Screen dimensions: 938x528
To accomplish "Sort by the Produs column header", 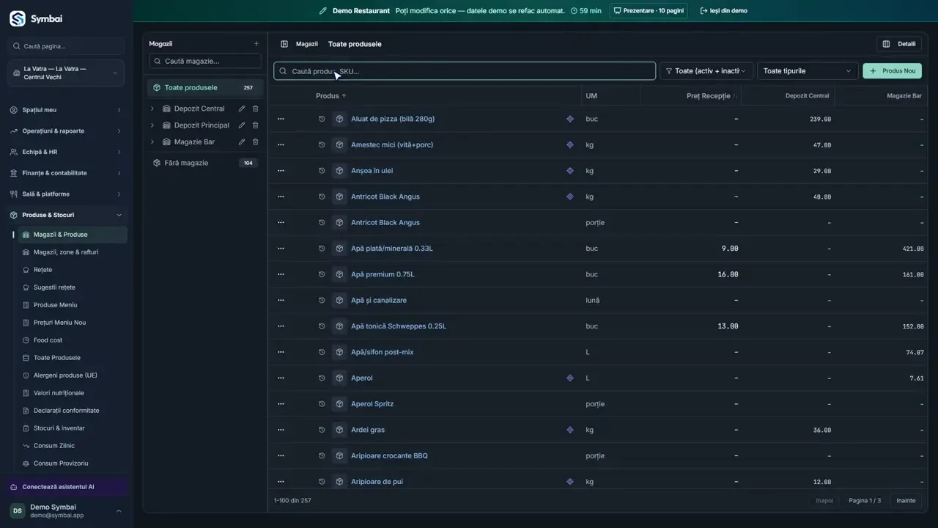I will tap(330, 96).
